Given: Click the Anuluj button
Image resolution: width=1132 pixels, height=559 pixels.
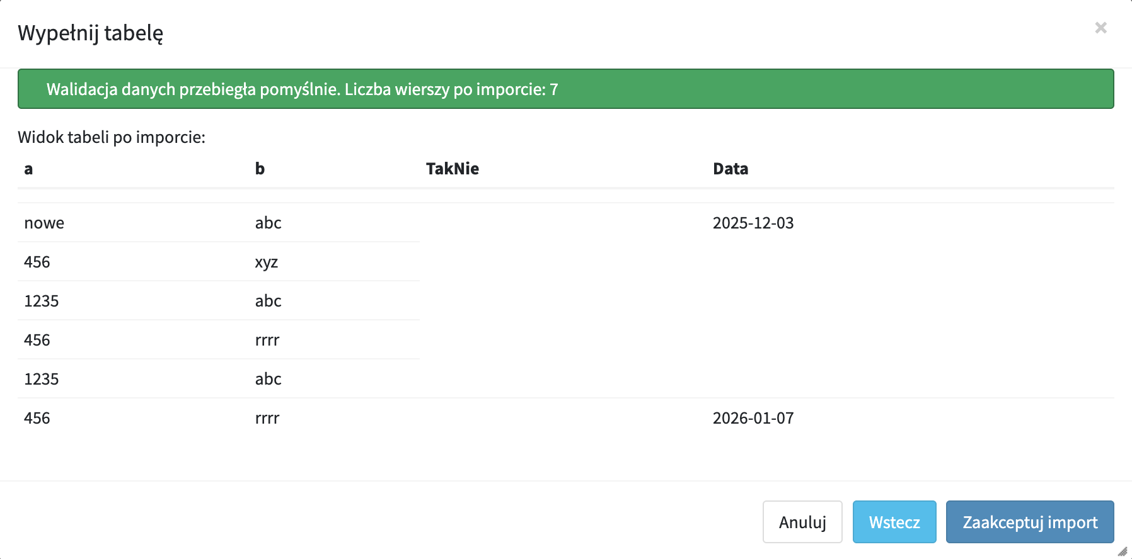Looking at the screenshot, I should point(802,522).
